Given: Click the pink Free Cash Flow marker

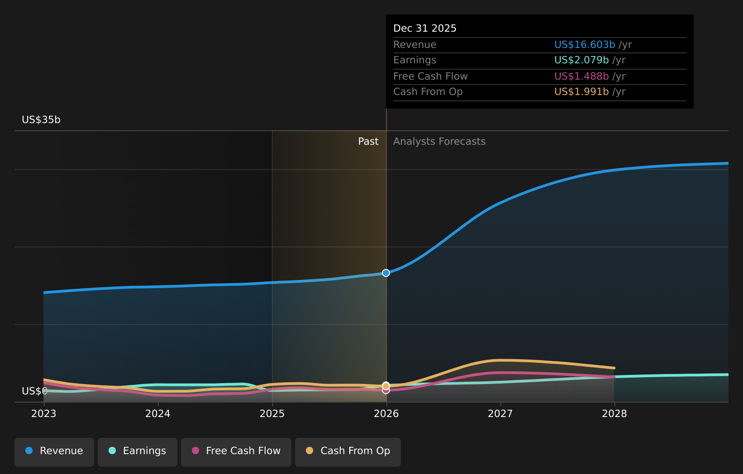Looking at the screenshot, I should (x=386, y=391).
